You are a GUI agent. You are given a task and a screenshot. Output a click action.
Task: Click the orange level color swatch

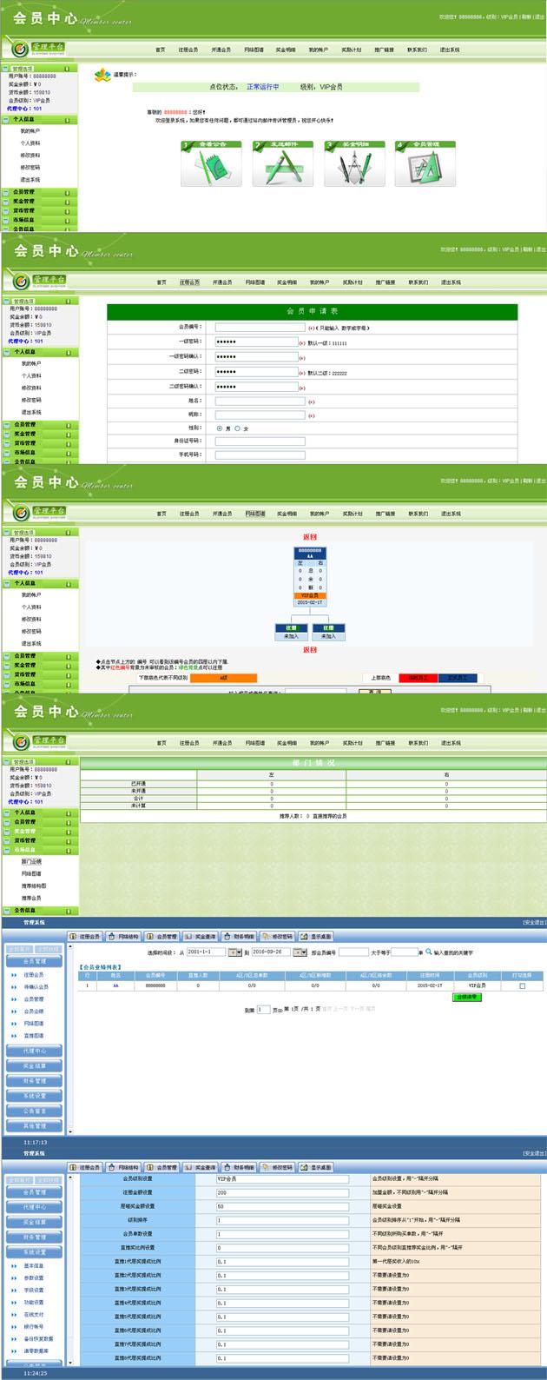pyautogui.click(x=223, y=678)
